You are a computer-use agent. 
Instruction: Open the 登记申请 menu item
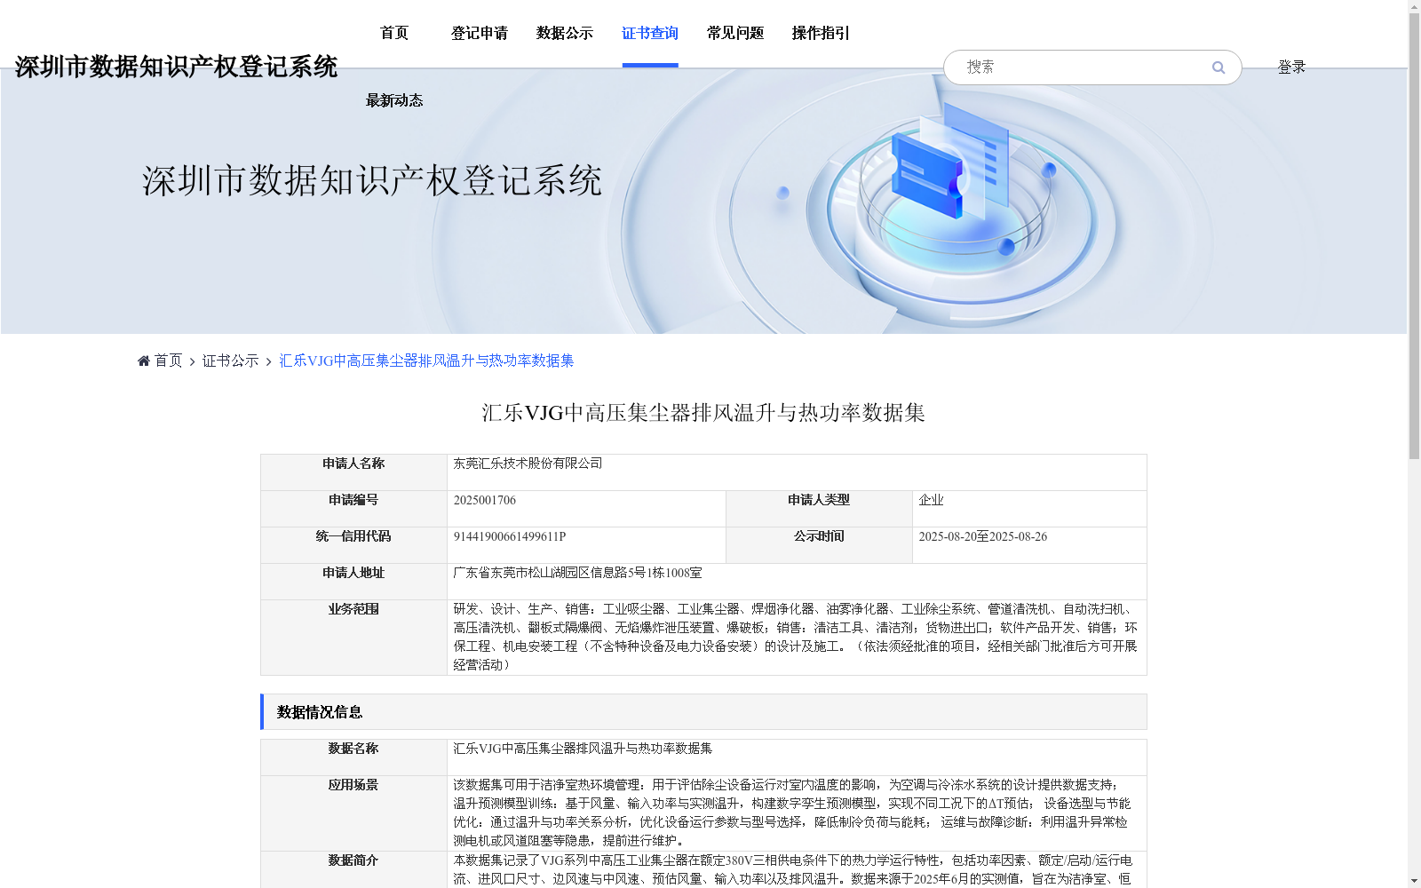(480, 33)
